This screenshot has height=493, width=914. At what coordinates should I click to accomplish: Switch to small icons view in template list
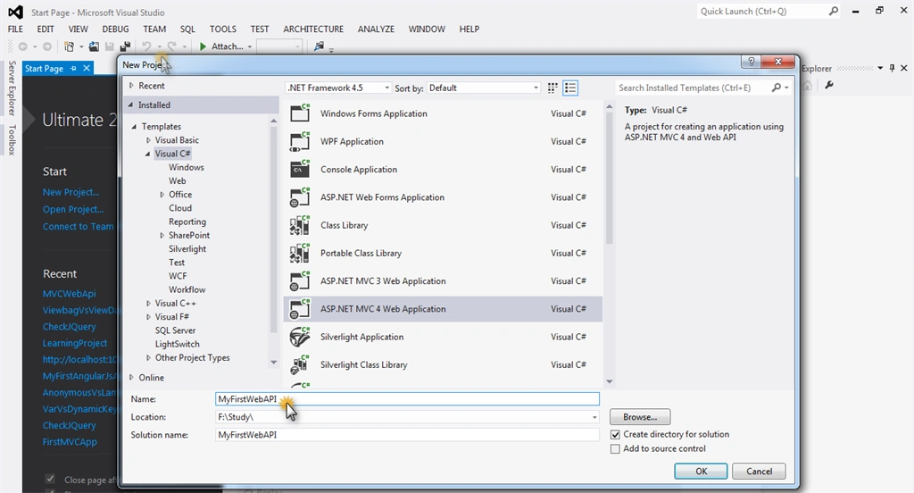coord(553,88)
